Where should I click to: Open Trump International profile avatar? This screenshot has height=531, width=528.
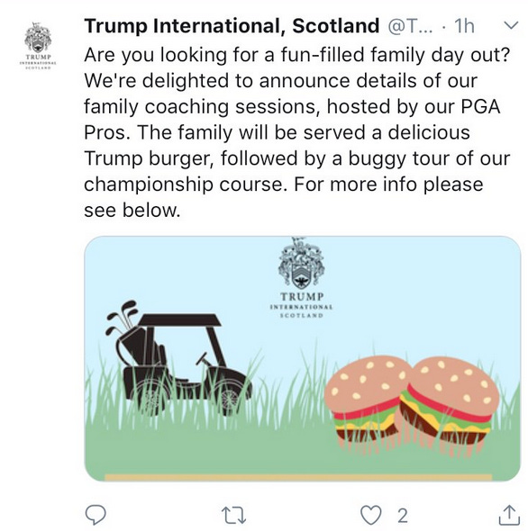click(38, 45)
